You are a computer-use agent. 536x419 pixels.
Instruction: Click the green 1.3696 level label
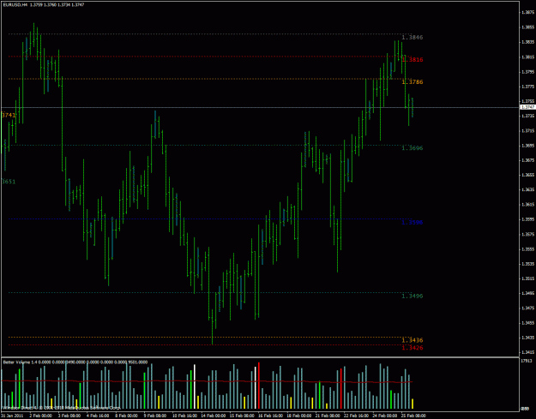click(413, 148)
